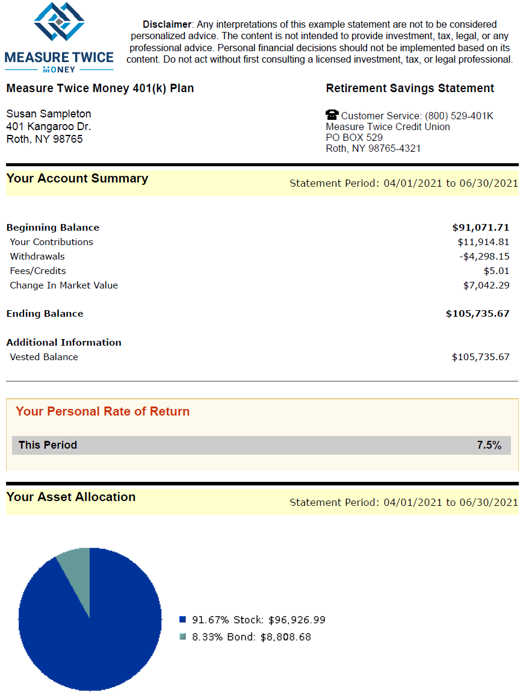Image resolution: width=523 pixels, height=695 pixels.
Task: Click the Measure Twice Money logo
Action: click(x=59, y=35)
